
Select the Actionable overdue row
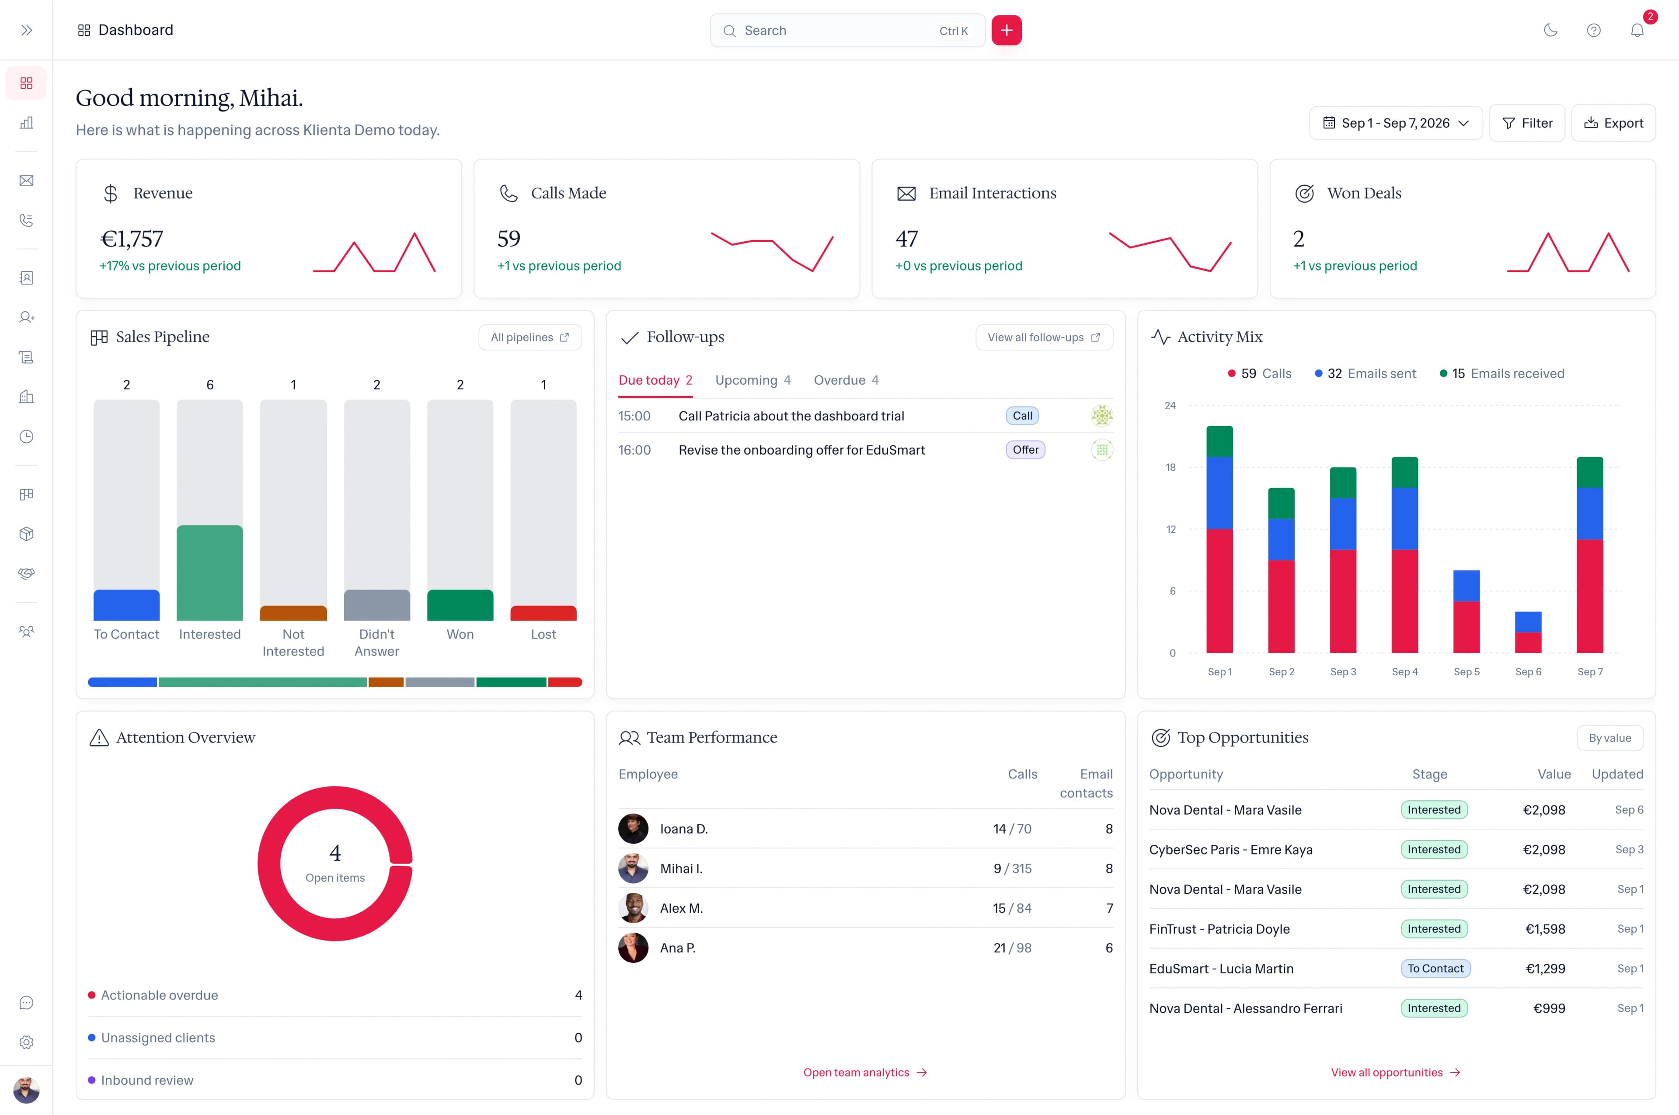(335, 996)
